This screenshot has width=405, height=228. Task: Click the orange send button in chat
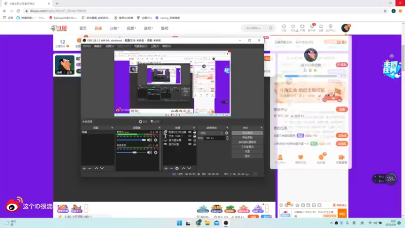coord(342,214)
